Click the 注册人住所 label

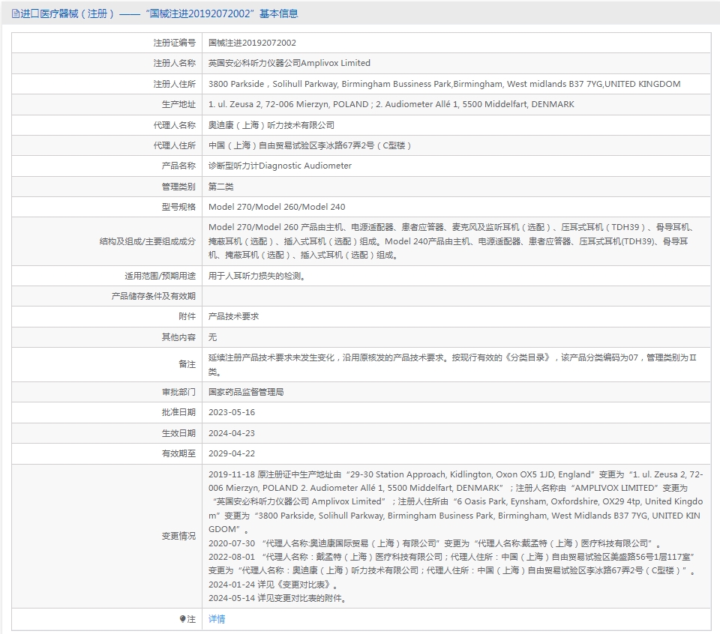coord(175,84)
